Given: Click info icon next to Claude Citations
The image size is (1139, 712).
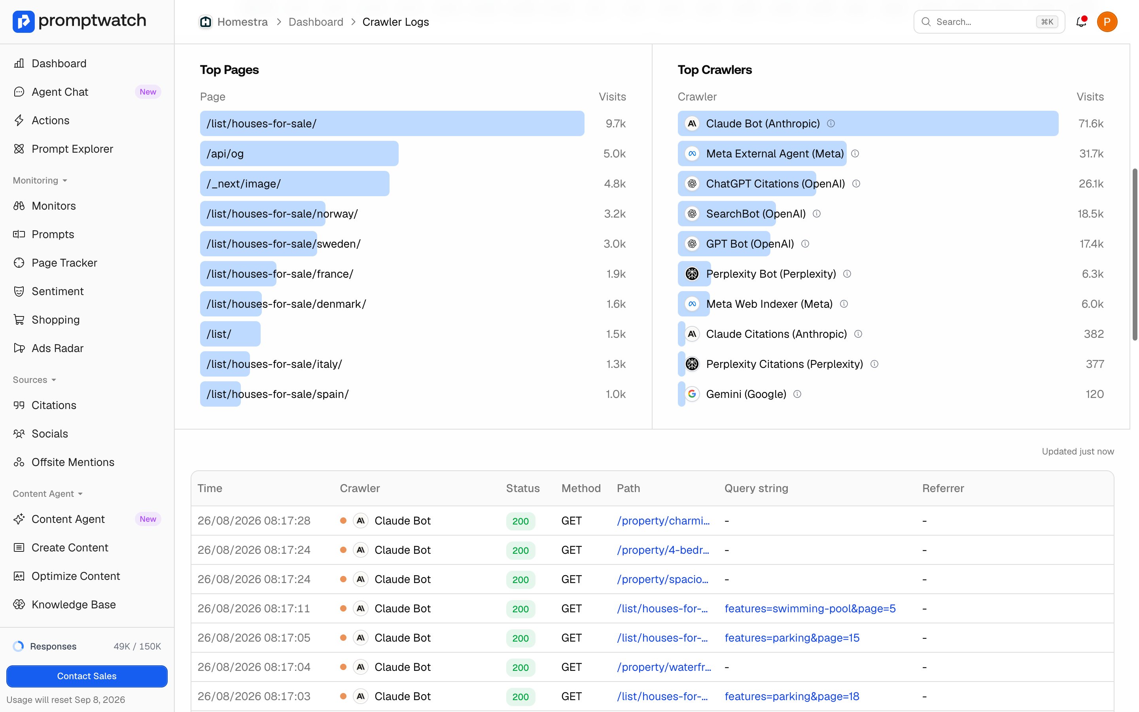Looking at the screenshot, I should [x=859, y=334].
